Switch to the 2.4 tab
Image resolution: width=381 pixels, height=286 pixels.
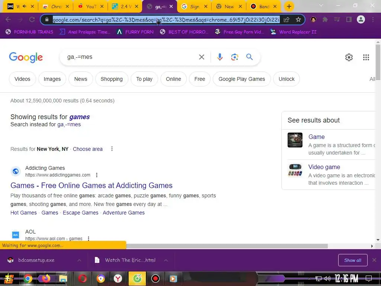[125, 7]
